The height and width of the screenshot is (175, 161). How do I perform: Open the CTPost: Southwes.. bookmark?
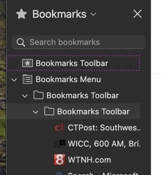(104, 127)
